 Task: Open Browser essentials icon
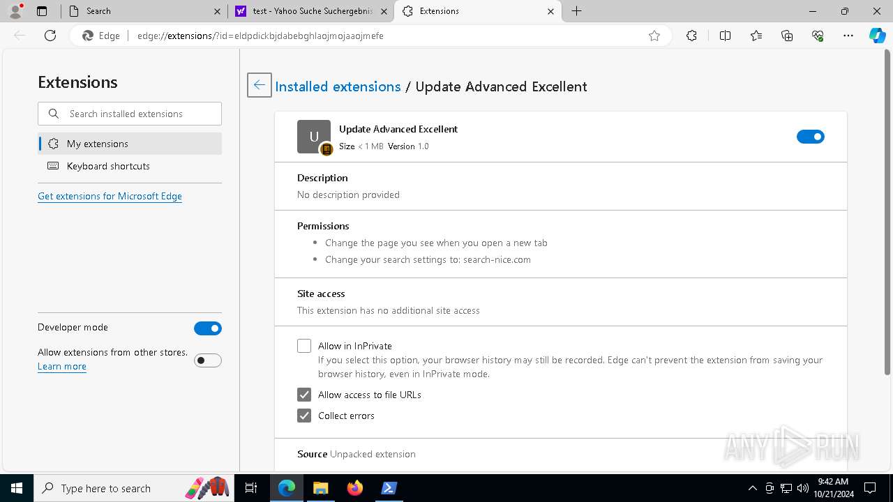(x=818, y=36)
